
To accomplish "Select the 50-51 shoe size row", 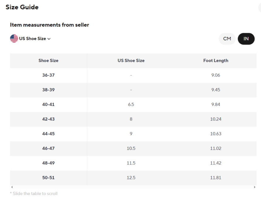I will (x=133, y=178).
